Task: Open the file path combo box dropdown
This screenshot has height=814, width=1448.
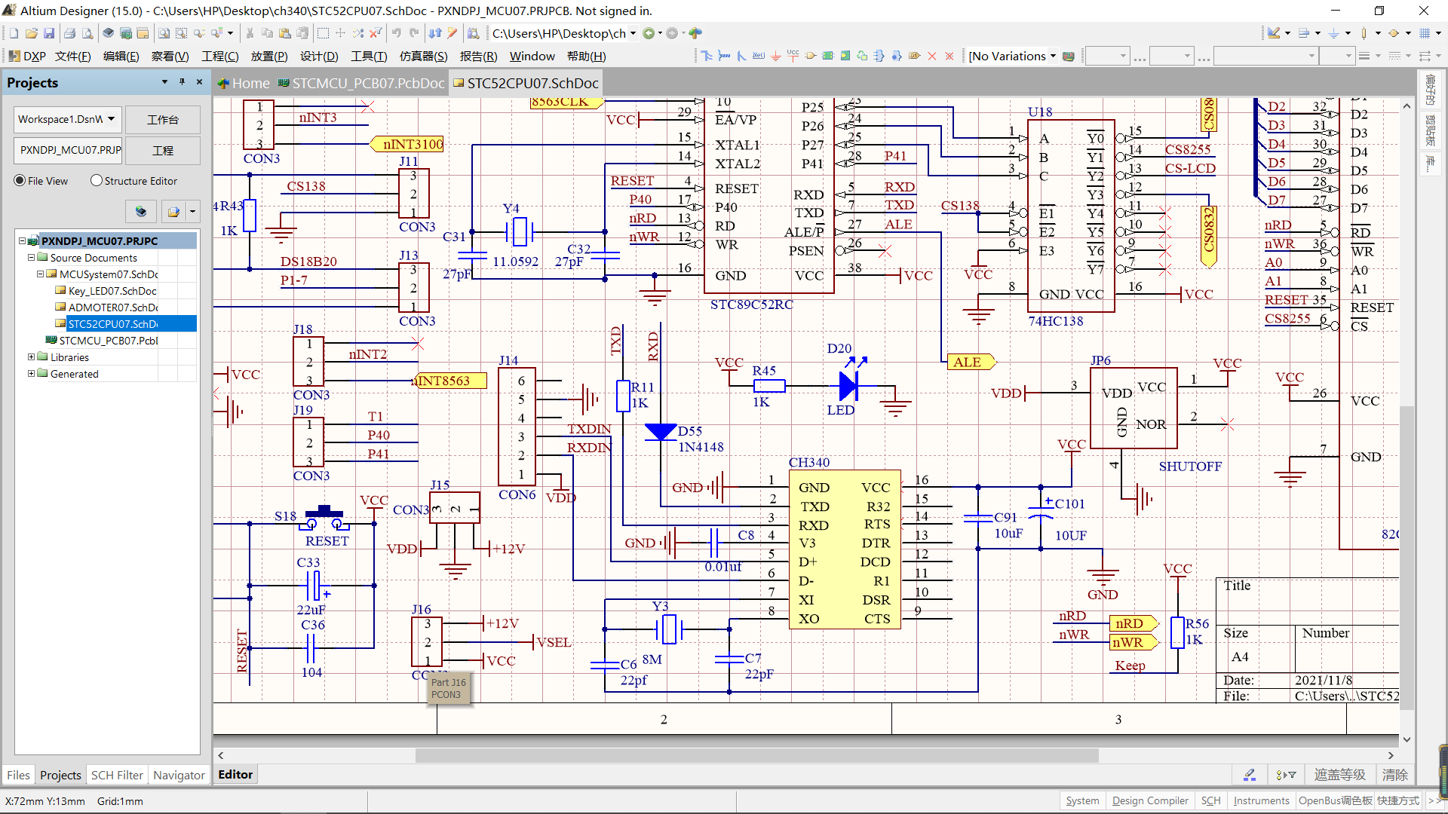Action: 633,33
